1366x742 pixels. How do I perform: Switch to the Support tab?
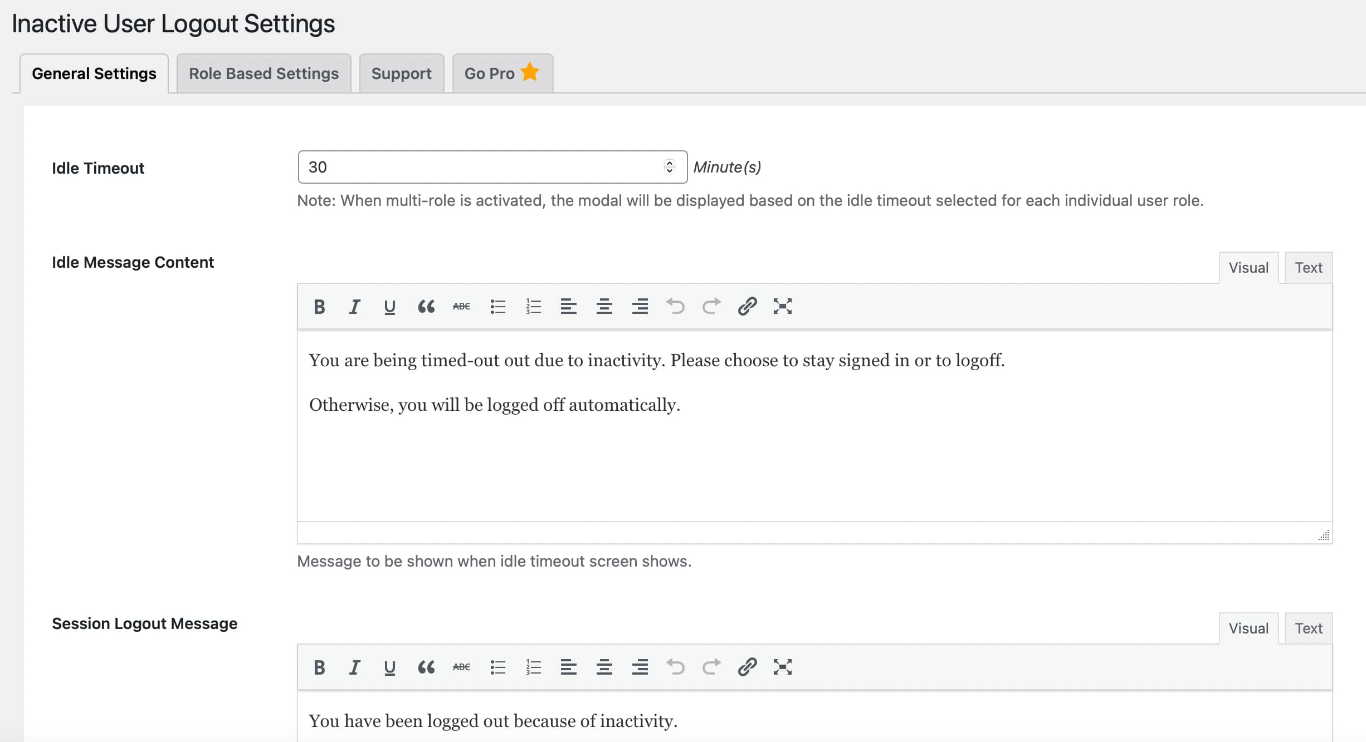pyautogui.click(x=401, y=73)
